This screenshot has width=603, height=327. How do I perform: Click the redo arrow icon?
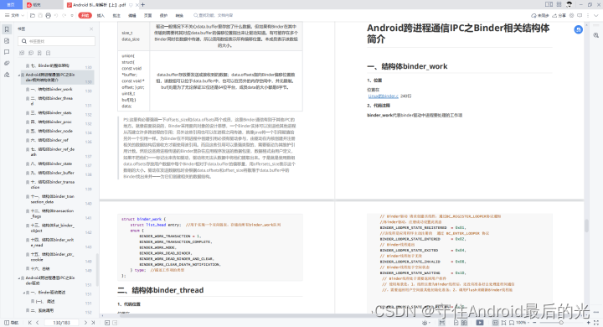click(64, 15)
